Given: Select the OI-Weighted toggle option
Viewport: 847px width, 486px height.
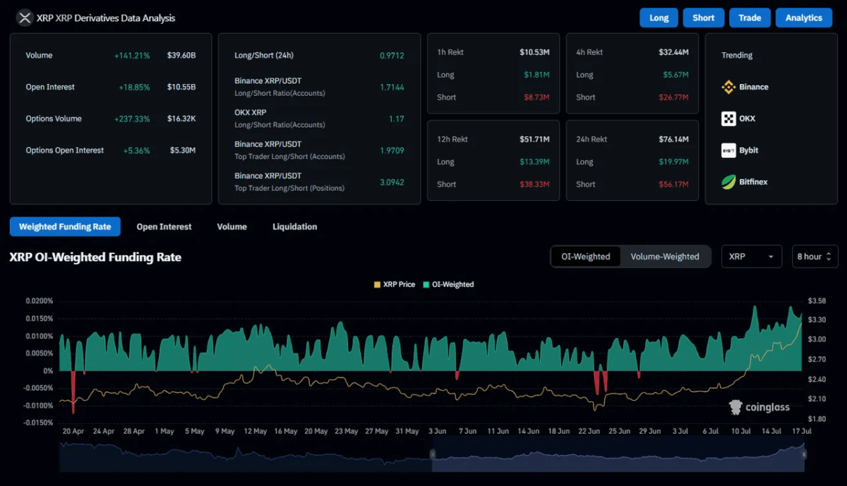Looking at the screenshot, I should click(586, 257).
